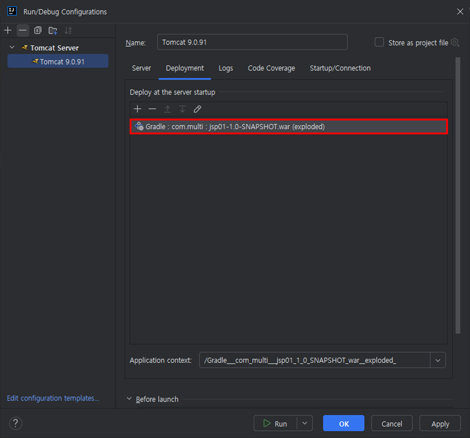Open the Code Coverage tab
Screen dimensions: 470x438
click(271, 68)
